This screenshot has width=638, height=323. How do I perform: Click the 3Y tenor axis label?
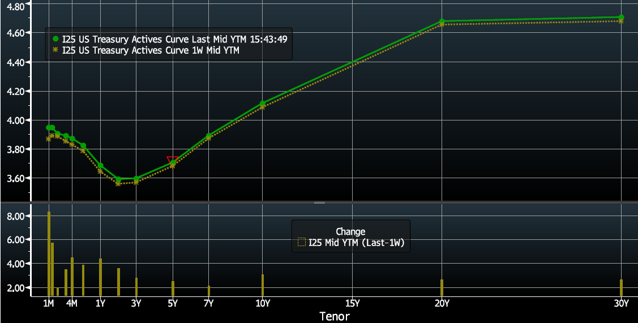click(x=136, y=303)
